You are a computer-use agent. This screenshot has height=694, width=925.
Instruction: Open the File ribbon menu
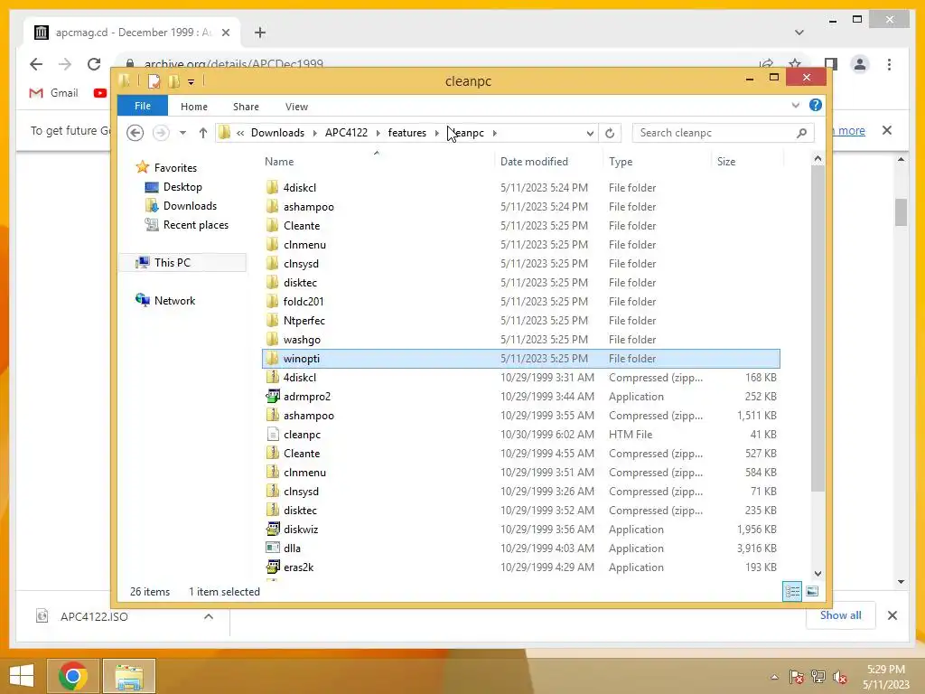click(143, 106)
